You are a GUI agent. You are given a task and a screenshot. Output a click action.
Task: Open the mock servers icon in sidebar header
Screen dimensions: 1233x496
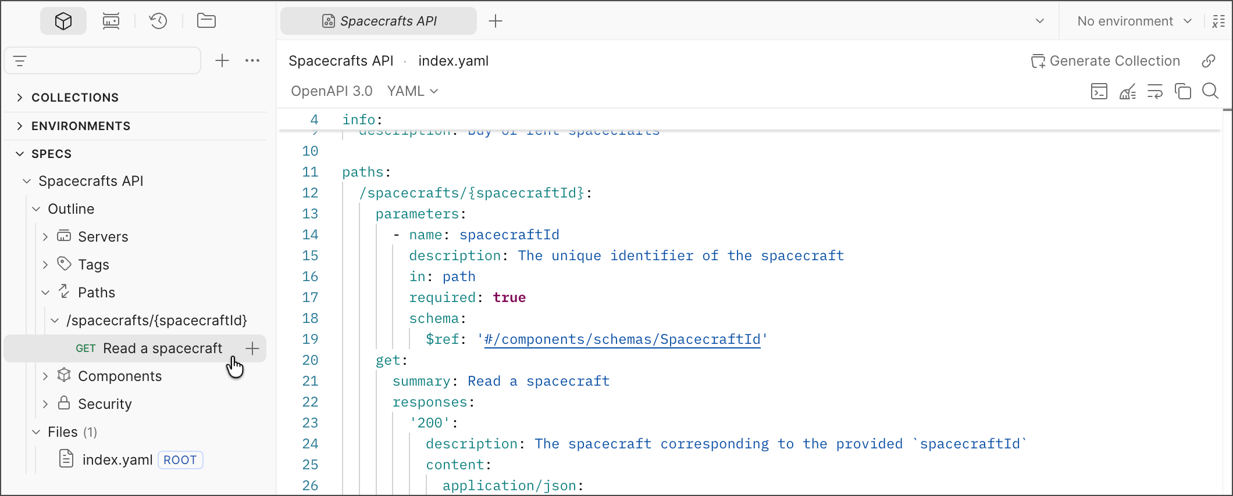[111, 21]
